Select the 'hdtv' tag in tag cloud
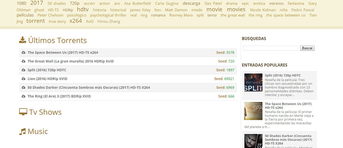This screenshot has height=148, width=343. pyautogui.click(x=83, y=9)
